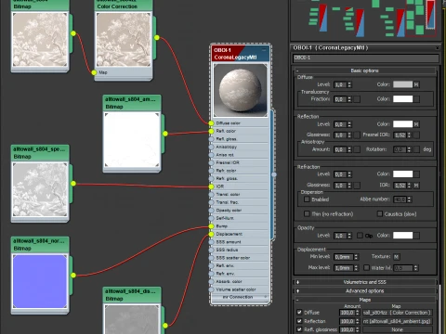Collapse the OBOI-1 node with its minus button
This screenshot has height=334, width=446.
(264, 50)
